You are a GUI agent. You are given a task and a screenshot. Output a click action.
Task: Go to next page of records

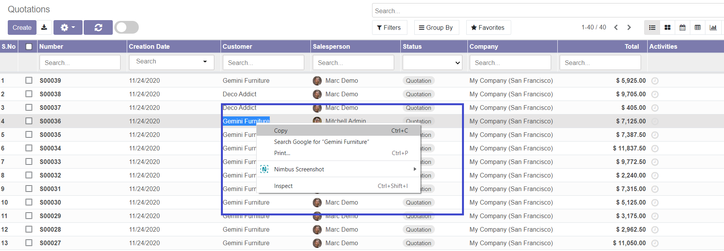[629, 27]
